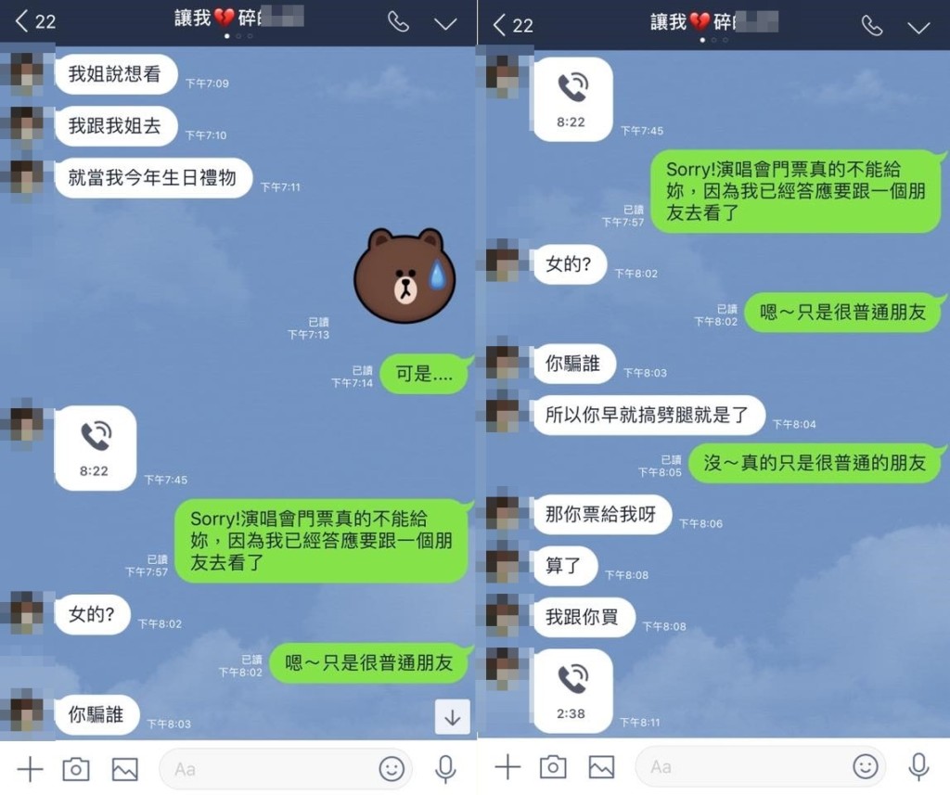
Task: Tap the crying Brown bear sticker
Action: point(404,276)
